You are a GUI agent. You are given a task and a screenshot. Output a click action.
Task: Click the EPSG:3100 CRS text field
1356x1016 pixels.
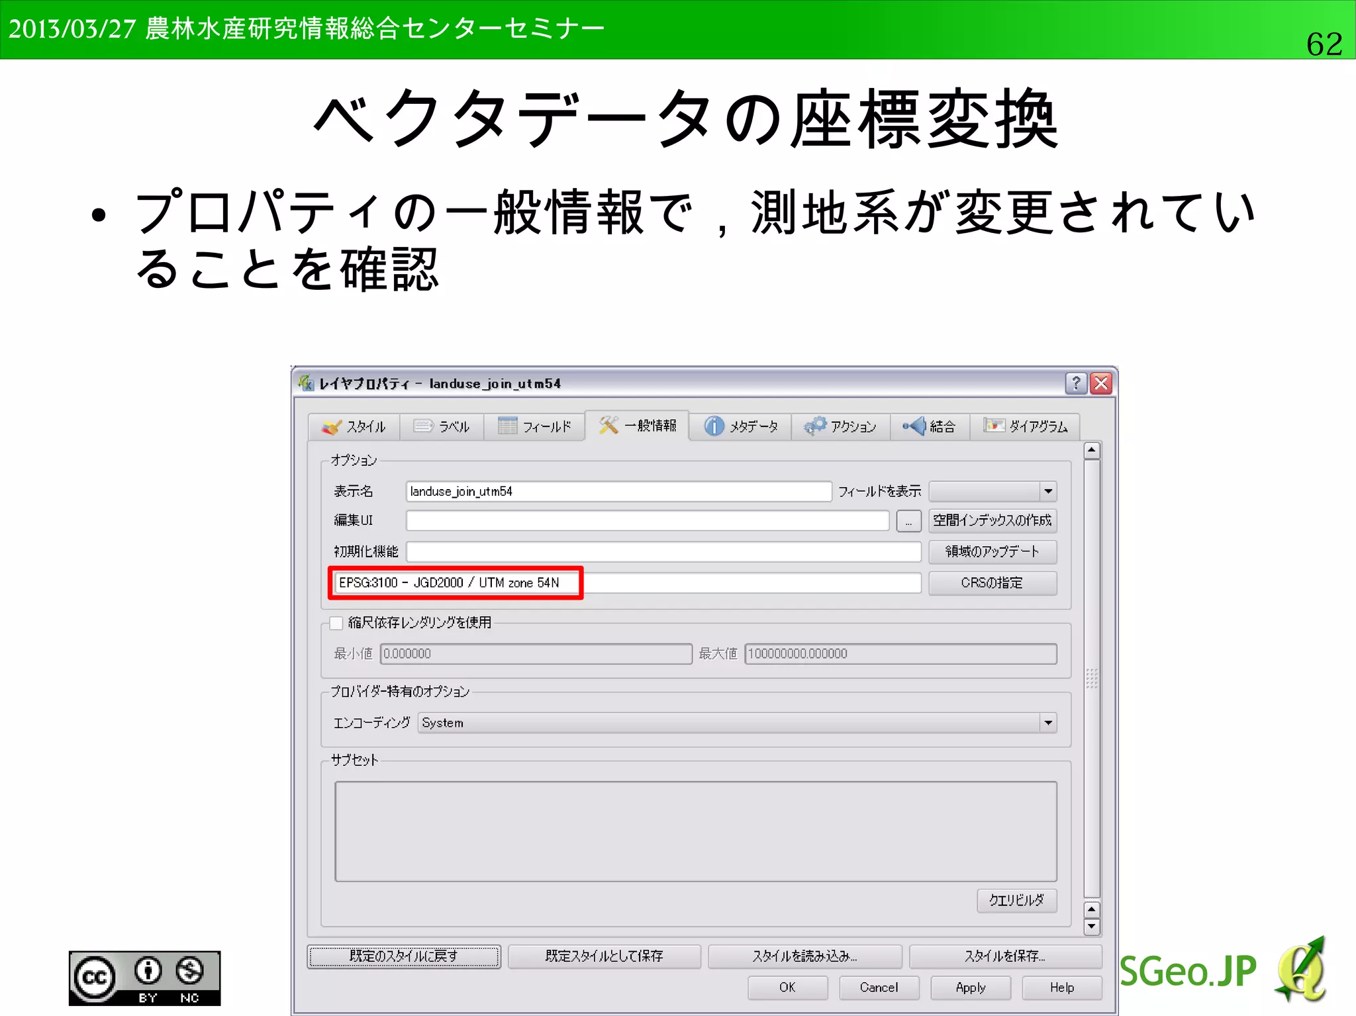click(627, 583)
